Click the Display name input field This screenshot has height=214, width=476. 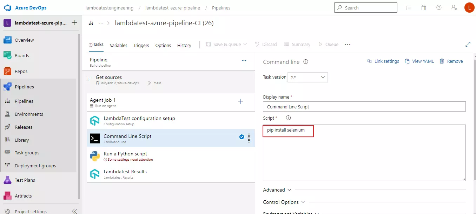click(x=364, y=107)
